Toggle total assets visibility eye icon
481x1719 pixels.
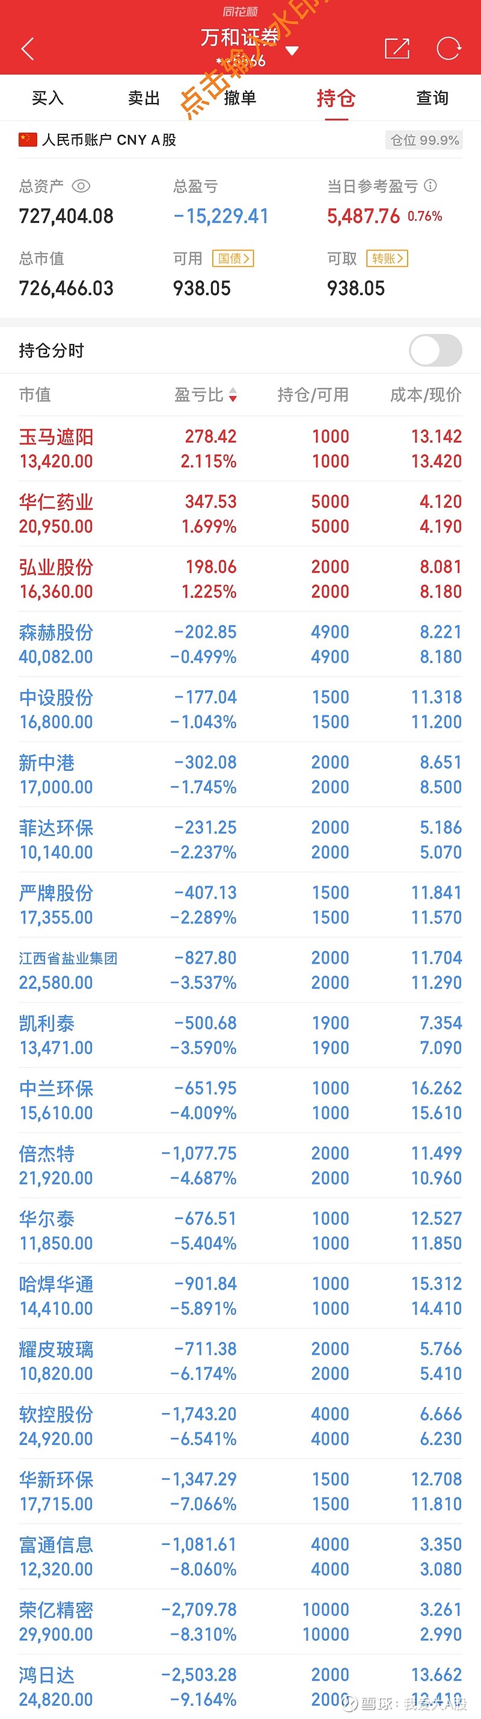coord(81,186)
